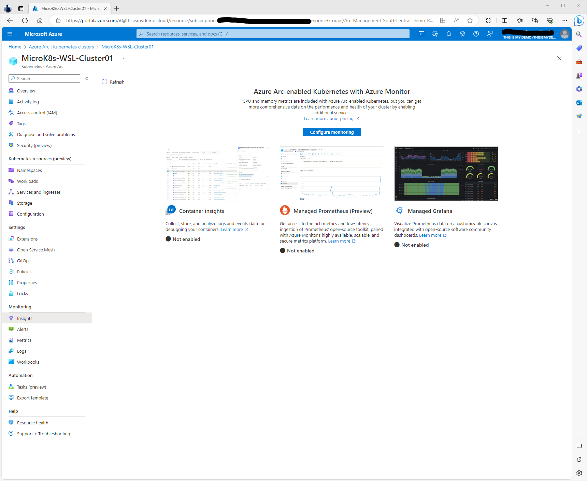Open Export template under Automation
Viewport: 587px width, 481px height.
tap(32, 398)
